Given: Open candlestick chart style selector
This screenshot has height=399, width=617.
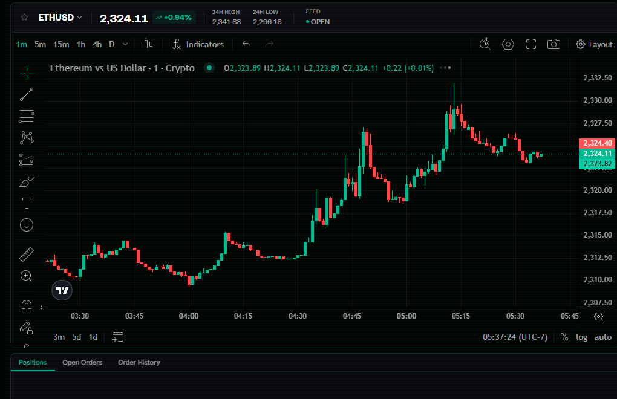Looking at the screenshot, I should point(148,44).
